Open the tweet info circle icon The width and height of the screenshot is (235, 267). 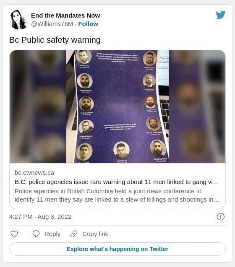220,217
